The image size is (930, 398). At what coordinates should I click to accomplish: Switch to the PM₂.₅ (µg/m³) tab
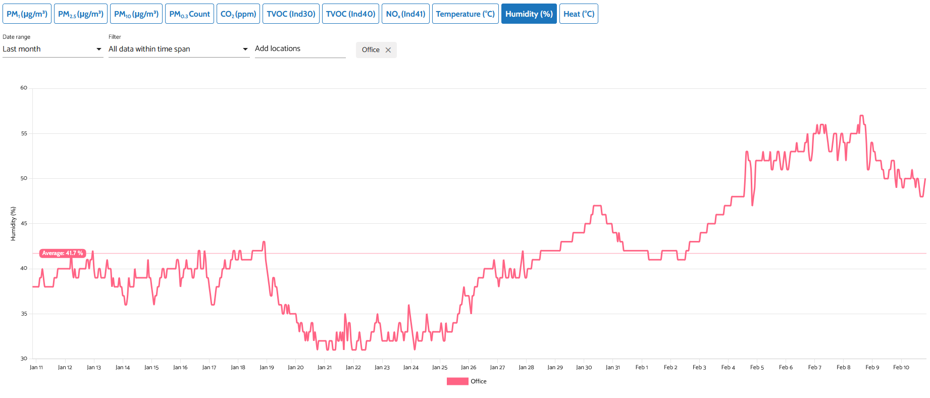coord(81,14)
